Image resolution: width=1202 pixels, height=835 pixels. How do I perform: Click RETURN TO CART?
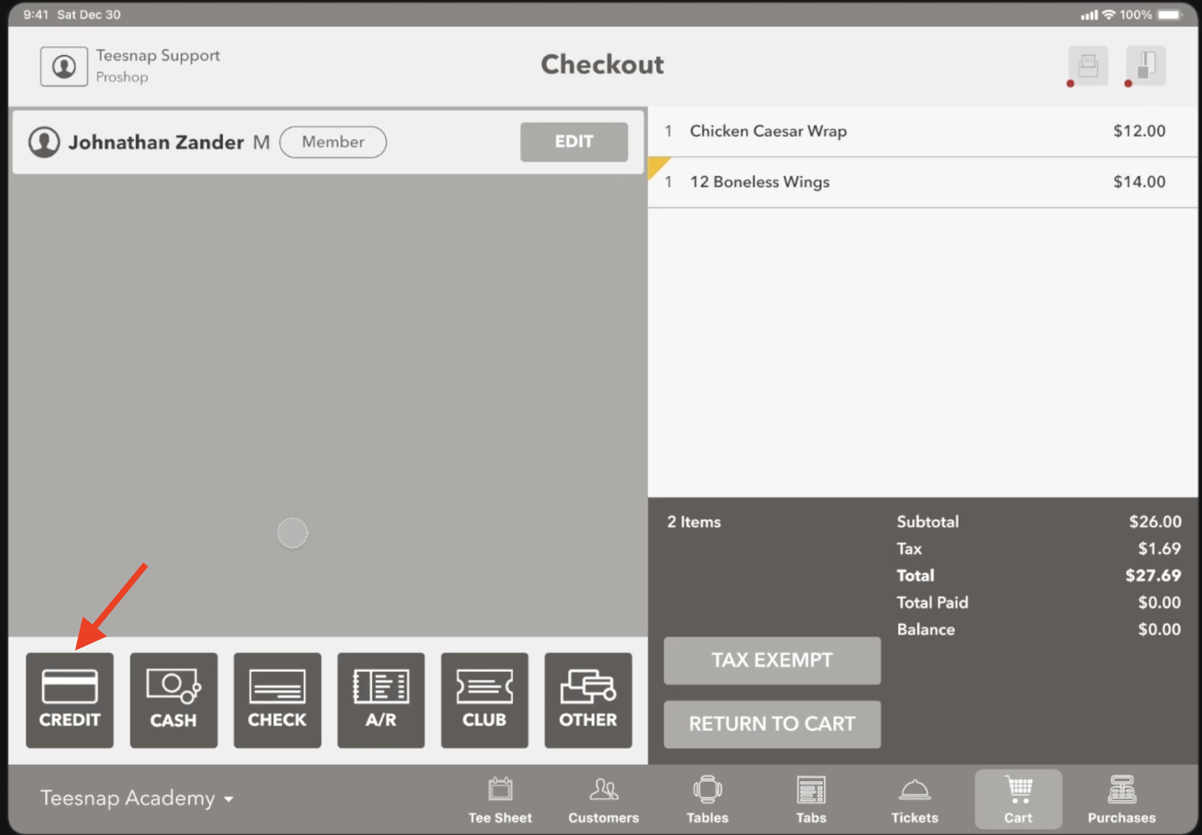coord(772,724)
